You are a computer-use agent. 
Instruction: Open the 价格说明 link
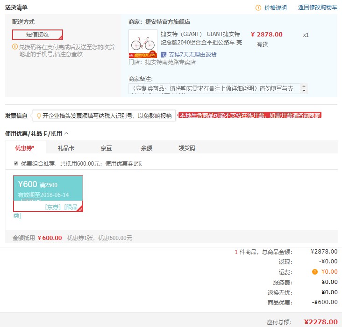(x=276, y=8)
